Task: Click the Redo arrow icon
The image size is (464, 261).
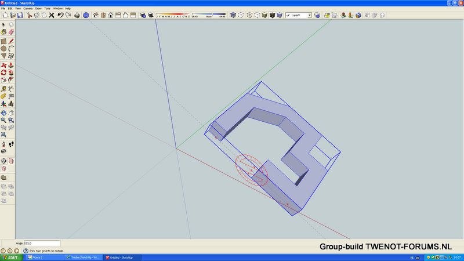Action: click(x=68, y=15)
